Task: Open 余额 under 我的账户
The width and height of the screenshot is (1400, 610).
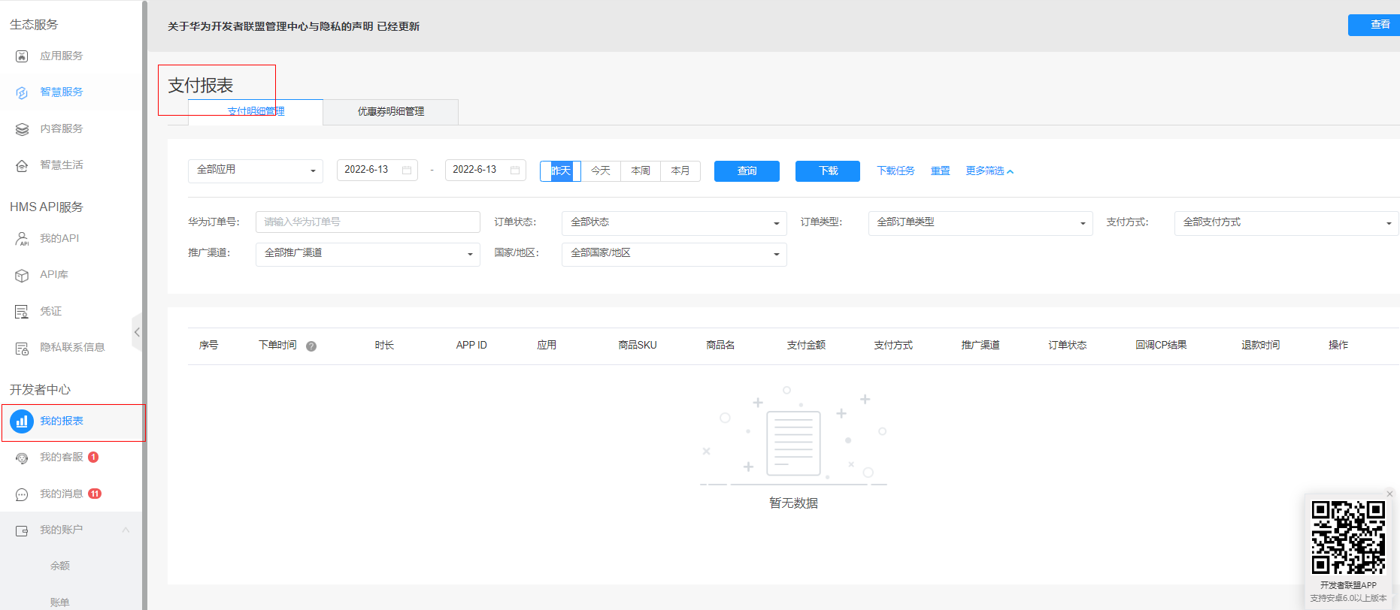Action: pos(60,566)
